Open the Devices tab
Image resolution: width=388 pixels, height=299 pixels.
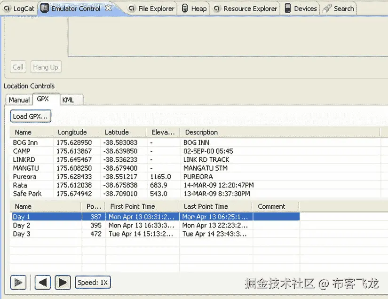301,8
